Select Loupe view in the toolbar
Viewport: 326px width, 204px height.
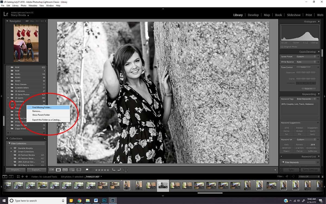click(x=58, y=170)
